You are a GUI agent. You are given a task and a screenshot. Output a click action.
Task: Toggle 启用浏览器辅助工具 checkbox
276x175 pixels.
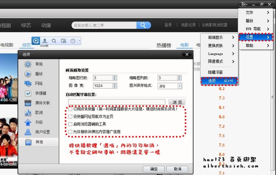point(70,124)
